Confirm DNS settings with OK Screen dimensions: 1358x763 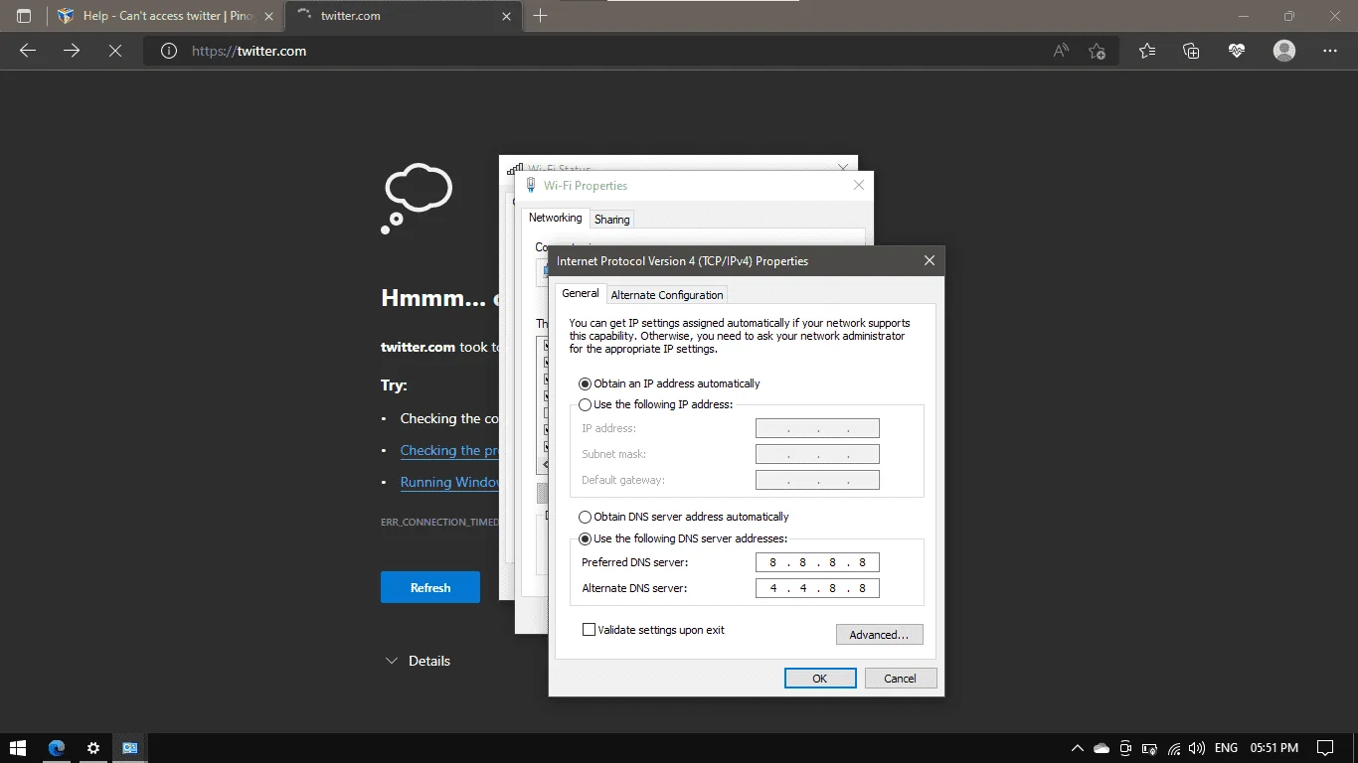pos(820,679)
